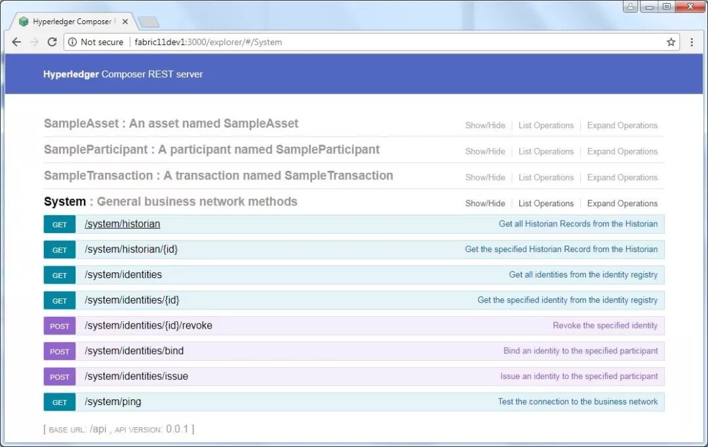Open the /system/identities/{id} endpoint path
Image resolution: width=708 pixels, height=447 pixels.
tap(132, 300)
